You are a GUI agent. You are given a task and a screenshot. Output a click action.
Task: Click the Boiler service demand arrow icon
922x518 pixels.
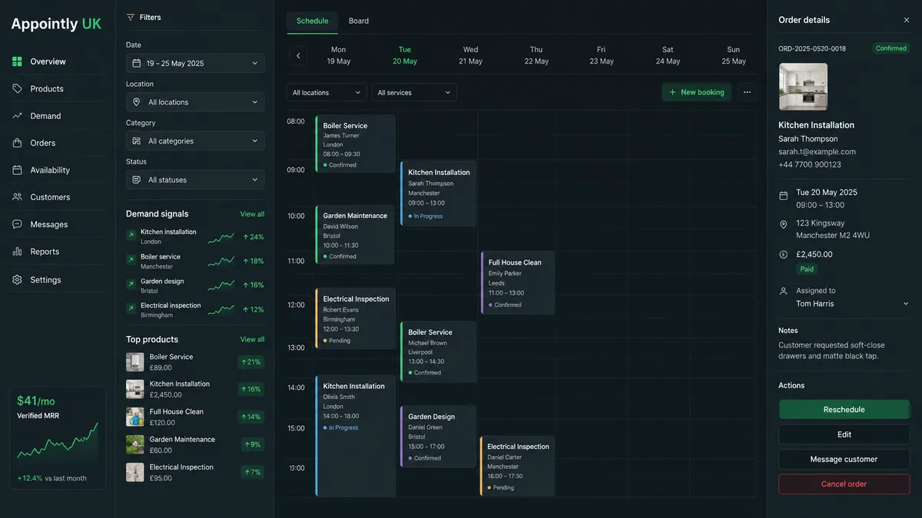coord(131,261)
